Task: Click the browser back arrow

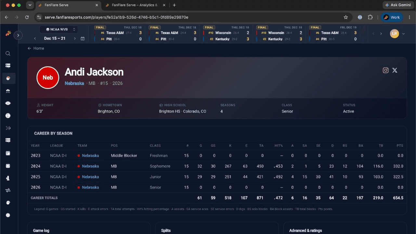Action: pyautogui.click(x=7, y=17)
